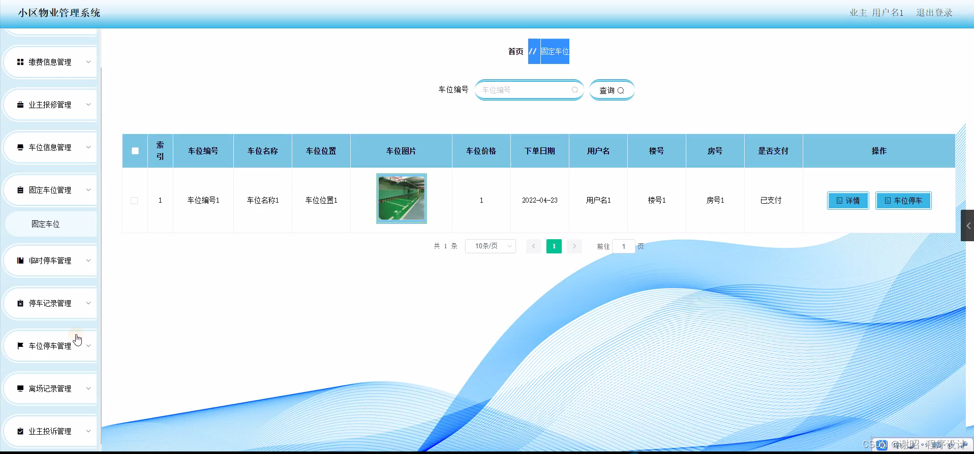Open the 离场记录管理 menu label
The width and height of the screenshot is (974, 454).
(x=50, y=388)
